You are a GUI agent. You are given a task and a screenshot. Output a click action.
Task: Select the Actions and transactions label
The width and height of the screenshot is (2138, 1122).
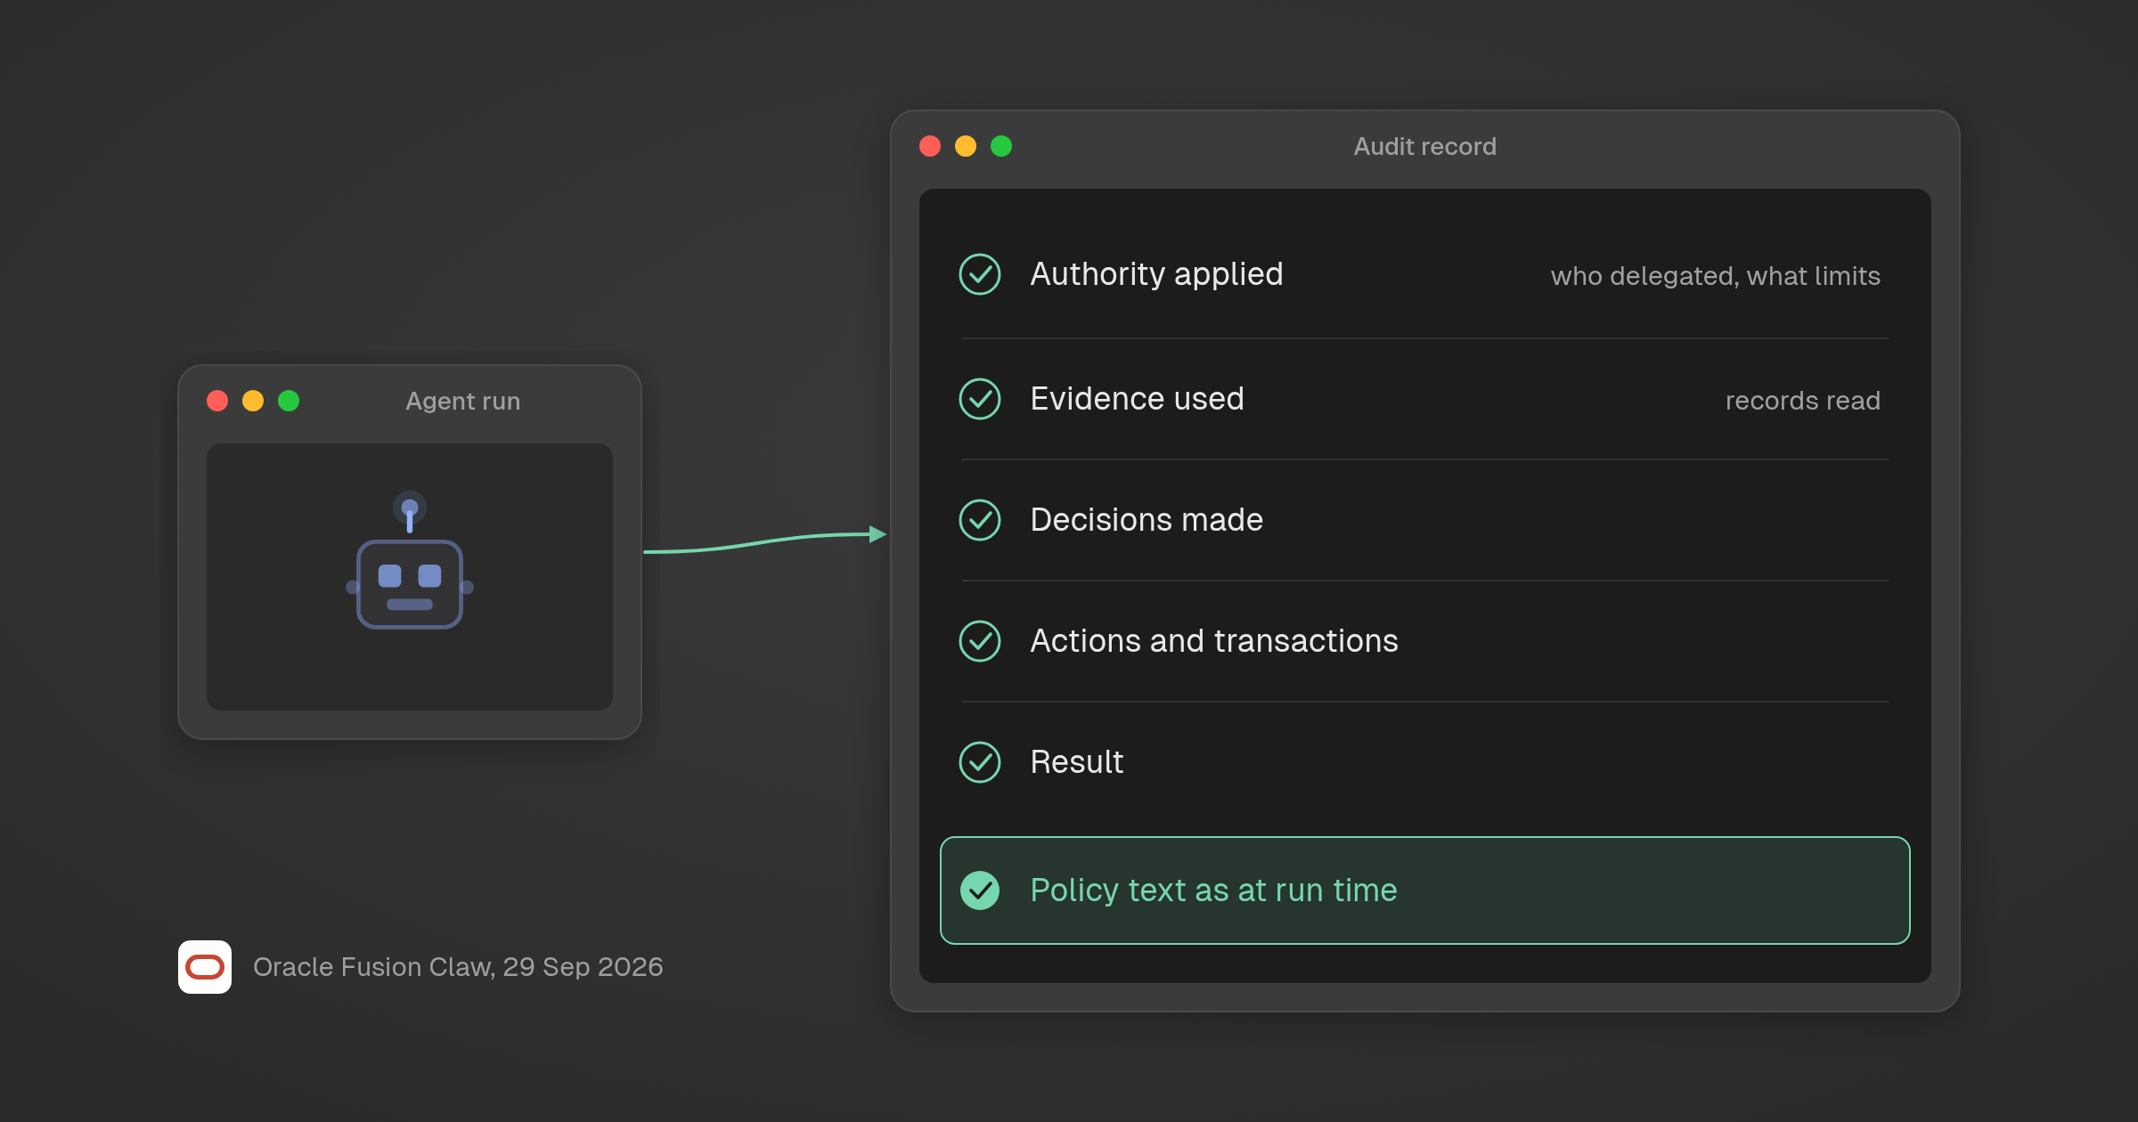1214,641
